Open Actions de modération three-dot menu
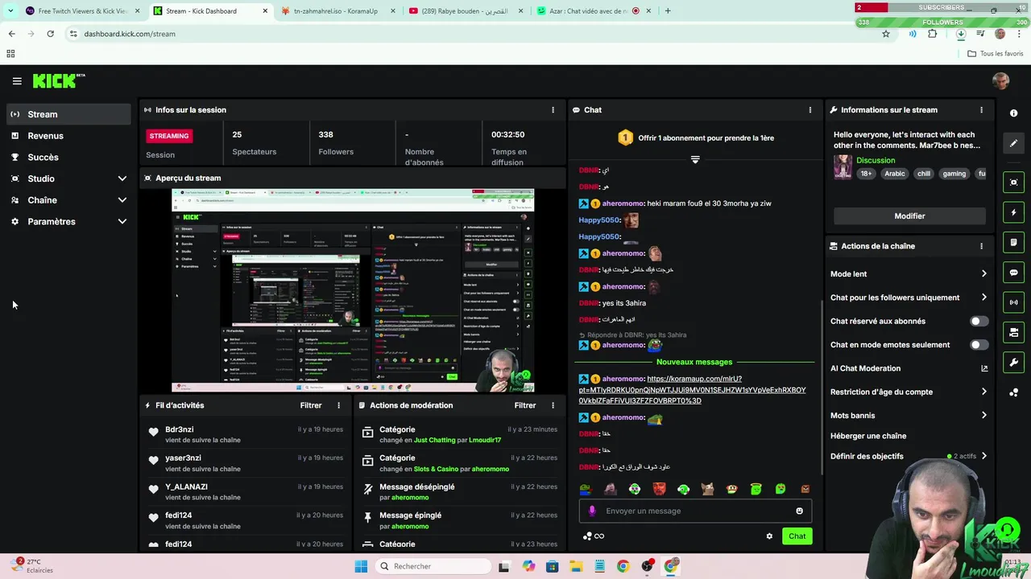This screenshot has height=579, width=1031. pos(553,405)
